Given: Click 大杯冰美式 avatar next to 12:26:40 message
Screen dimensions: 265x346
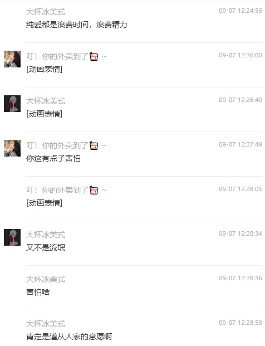Looking at the screenshot, I should coord(12,104).
